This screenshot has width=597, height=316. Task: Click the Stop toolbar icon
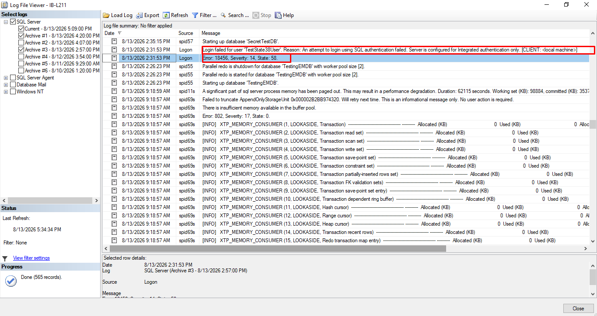coord(256,15)
